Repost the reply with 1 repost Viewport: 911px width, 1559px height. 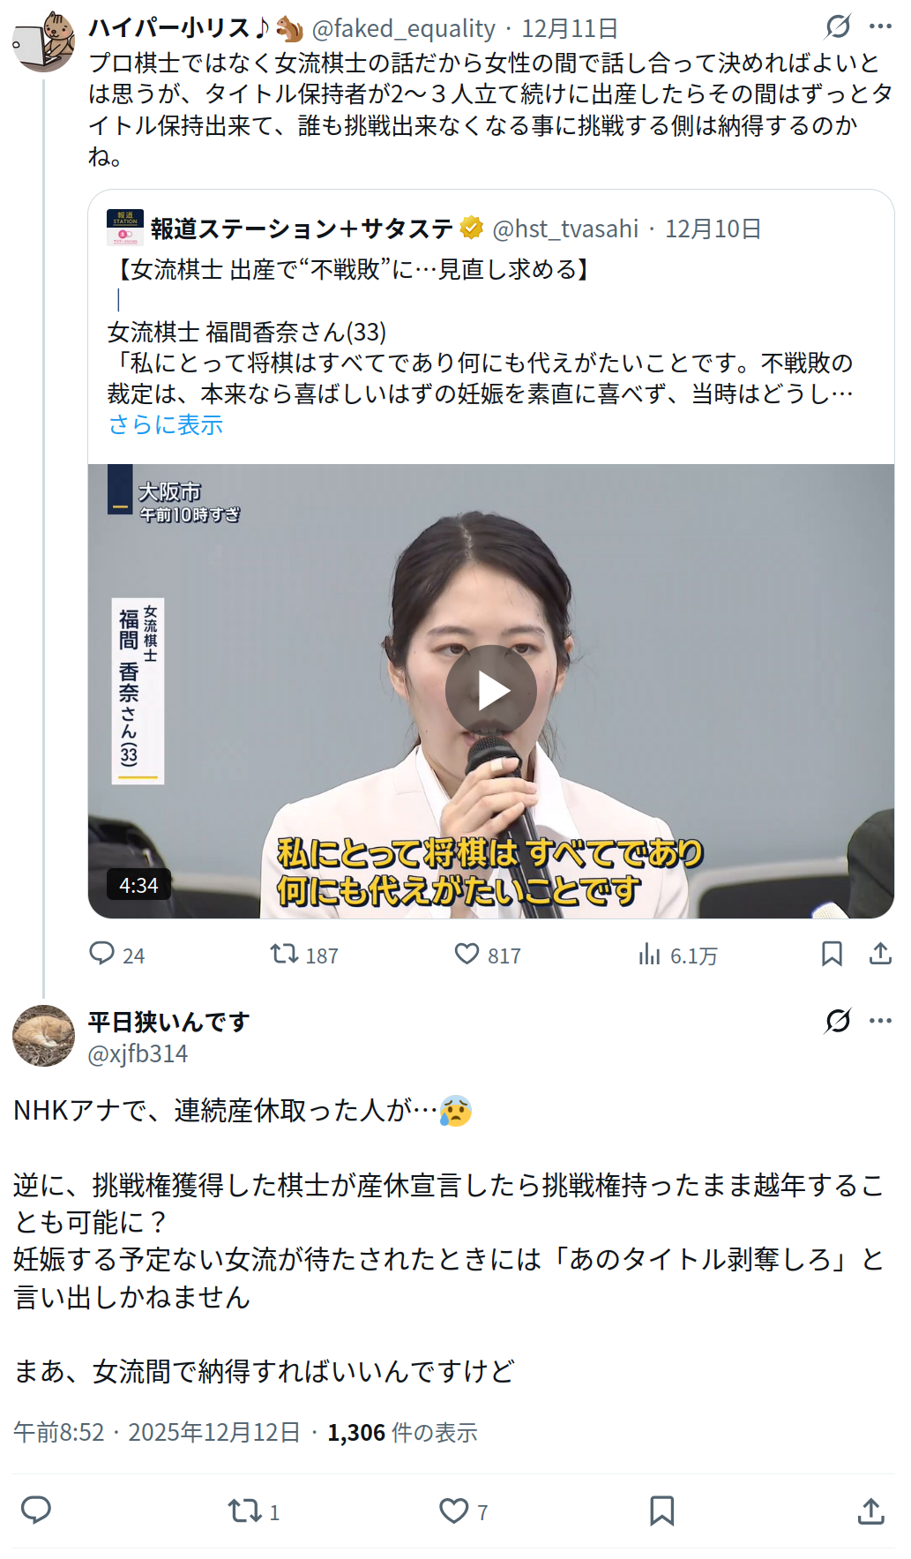click(x=254, y=1511)
